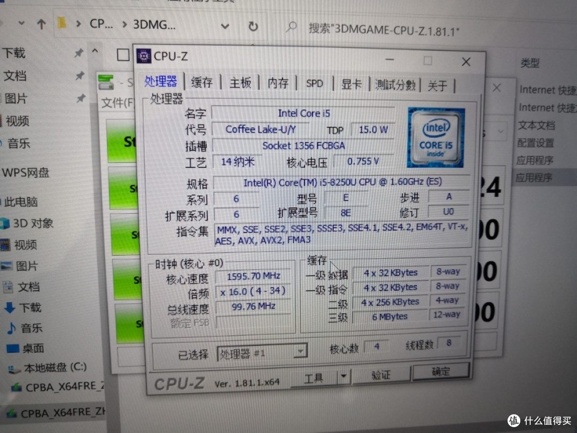Open the first CPBA_X64FRE drive entry
This screenshot has height=433, width=577.
(x=65, y=386)
